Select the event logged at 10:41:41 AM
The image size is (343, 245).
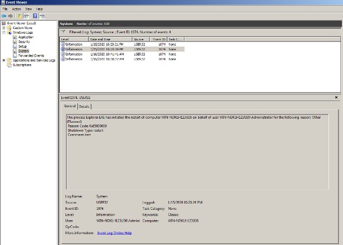click(x=107, y=54)
